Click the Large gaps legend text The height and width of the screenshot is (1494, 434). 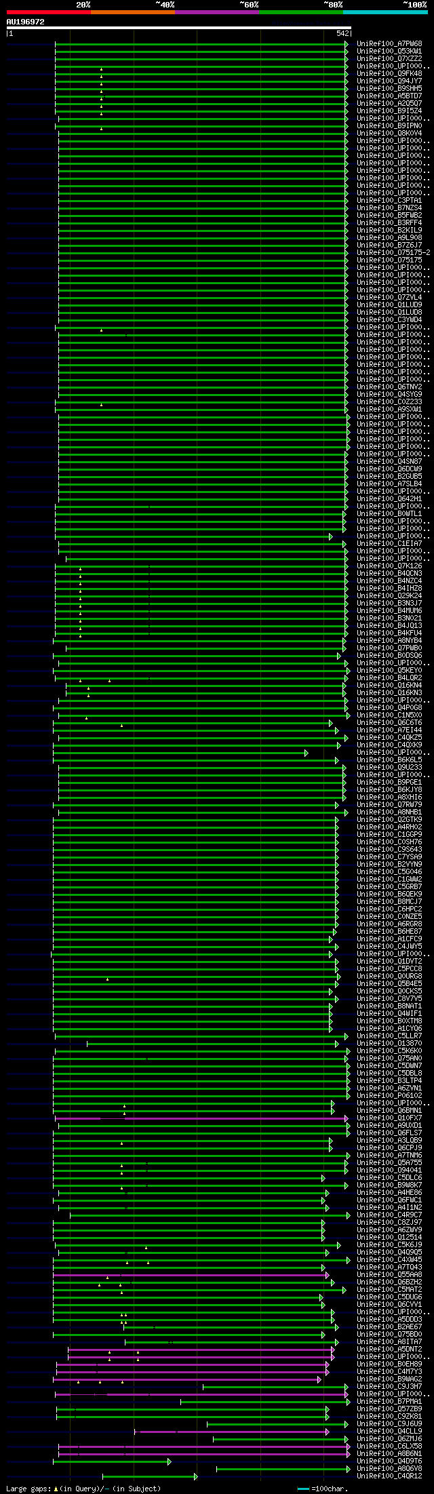click(83, 1489)
